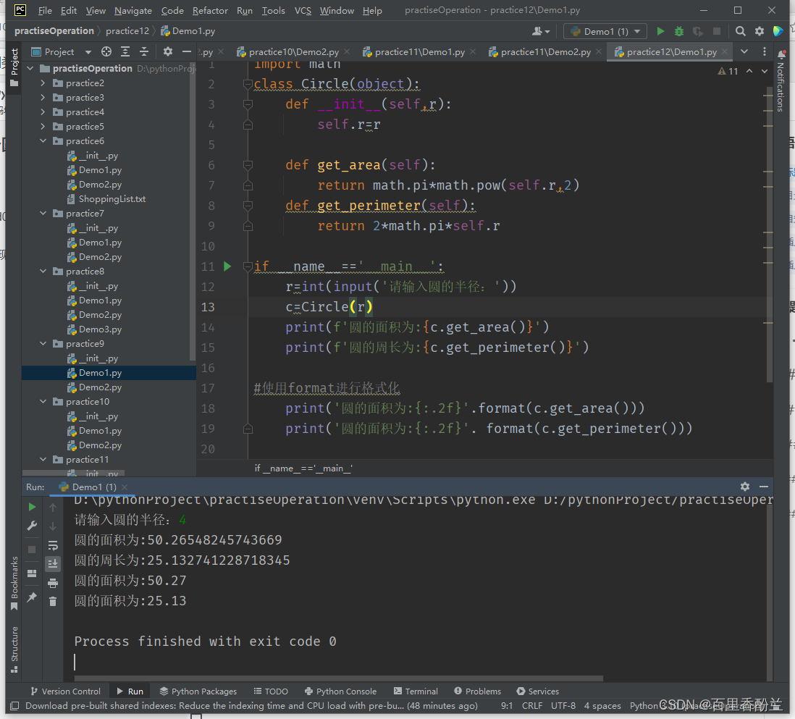The width and height of the screenshot is (795, 719).
Task: Switch to practice10\Demo2.py tab
Action: tap(293, 51)
